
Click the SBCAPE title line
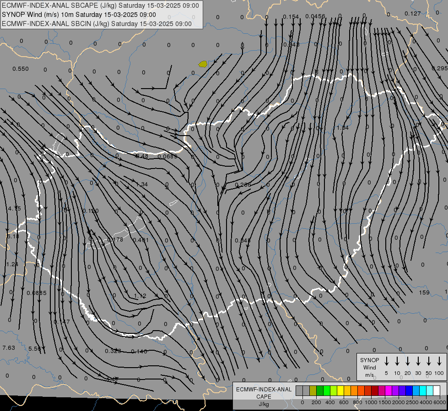100,5
